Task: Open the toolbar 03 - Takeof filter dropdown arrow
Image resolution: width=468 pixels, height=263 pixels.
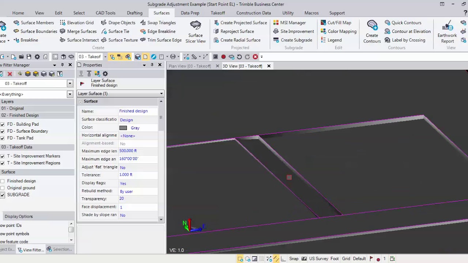Action: 105,57
